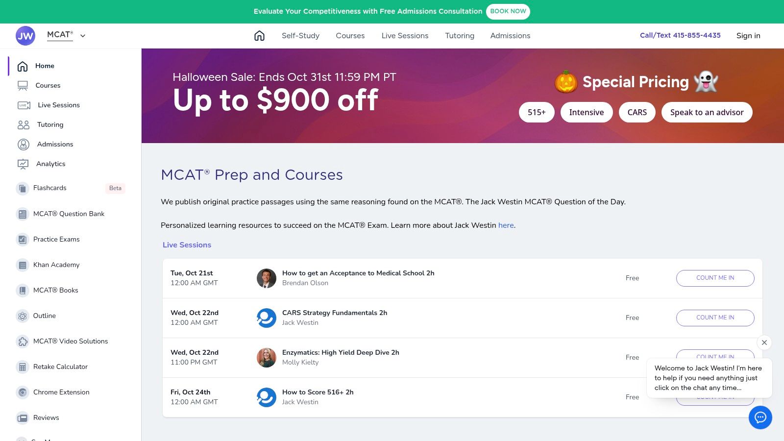Open the Self-Study menu item
The width and height of the screenshot is (784, 441).
pos(300,36)
